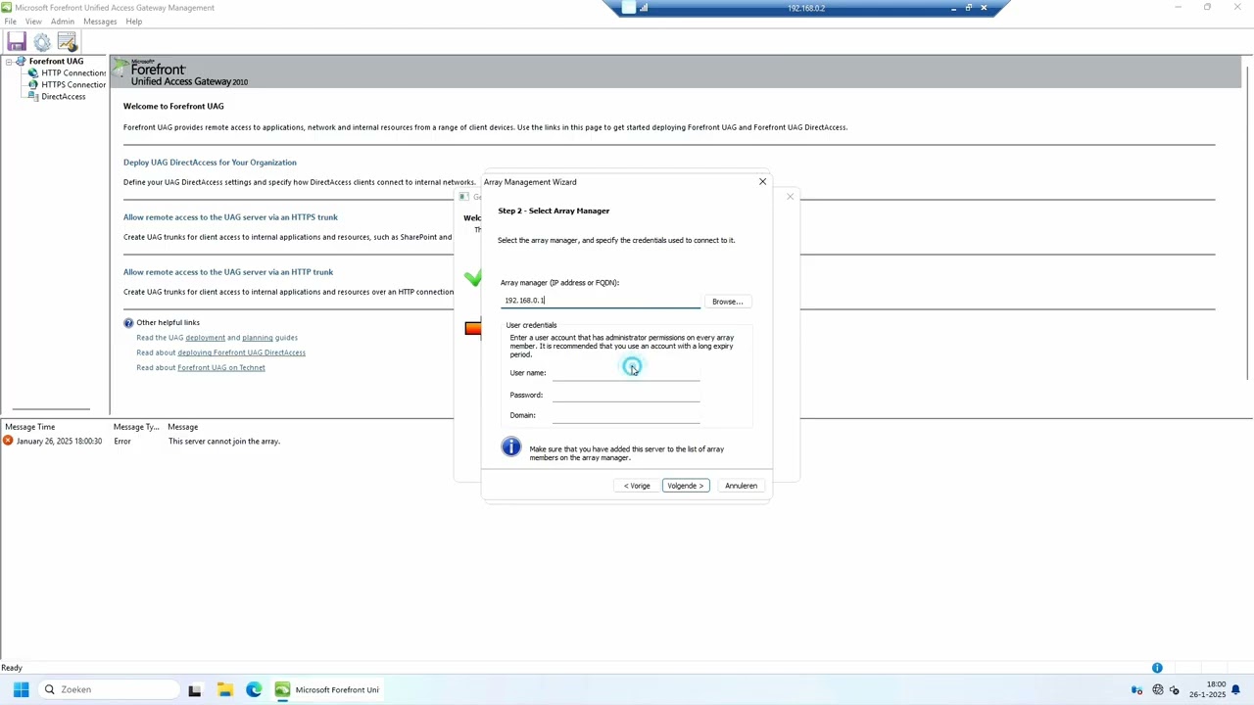The height and width of the screenshot is (705, 1254).
Task: Click the security tray icon with red badge
Action: (1136, 690)
